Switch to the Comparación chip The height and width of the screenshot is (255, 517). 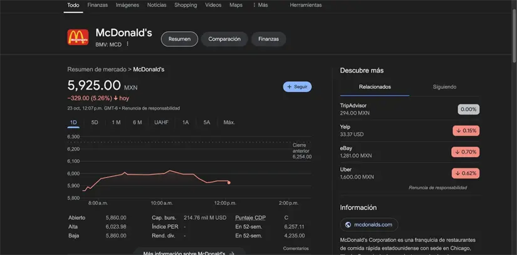pyautogui.click(x=224, y=39)
